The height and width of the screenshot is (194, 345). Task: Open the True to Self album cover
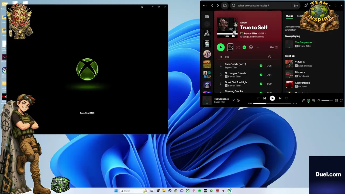coord(227,28)
